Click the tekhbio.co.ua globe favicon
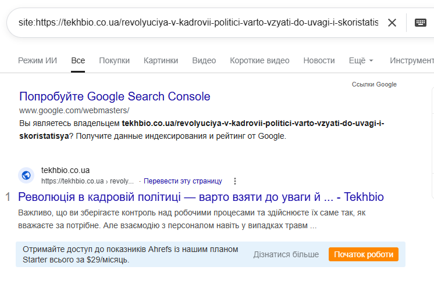The image size is (434, 288). [26, 175]
